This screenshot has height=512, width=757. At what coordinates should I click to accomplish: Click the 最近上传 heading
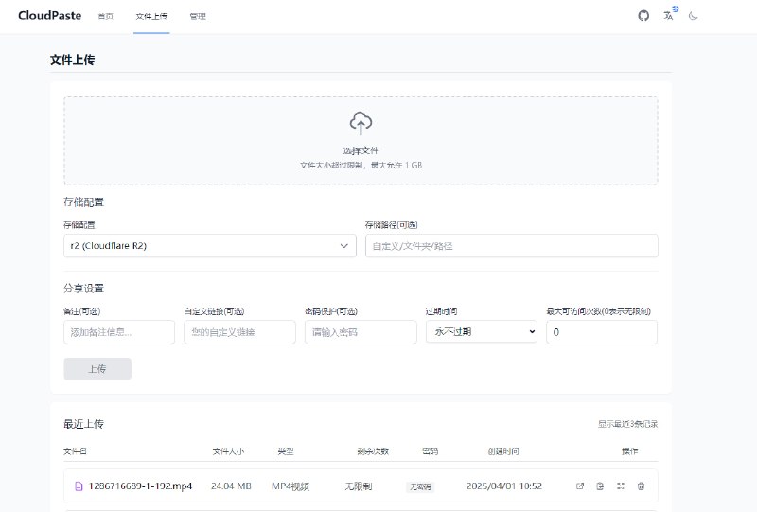pos(83,424)
